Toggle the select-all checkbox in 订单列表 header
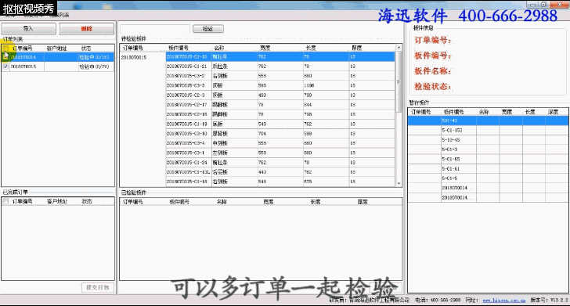The width and height of the screenshot is (570, 306). [x=5, y=48]
